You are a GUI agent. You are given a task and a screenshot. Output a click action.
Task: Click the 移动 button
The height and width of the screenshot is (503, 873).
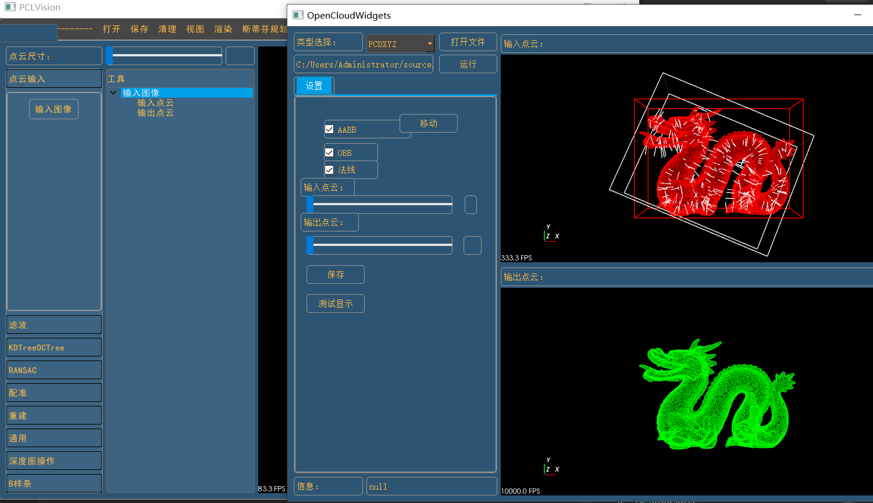coord(429,123)
